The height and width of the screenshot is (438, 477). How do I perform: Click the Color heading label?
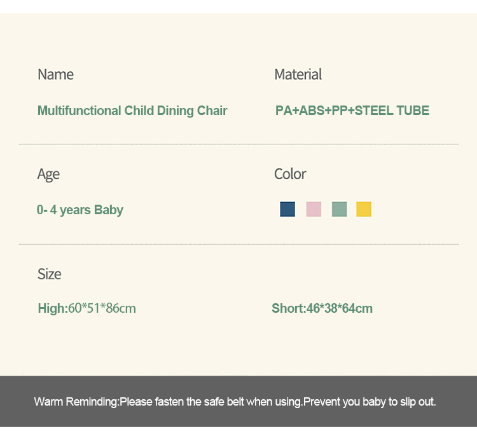pos(290,174)
